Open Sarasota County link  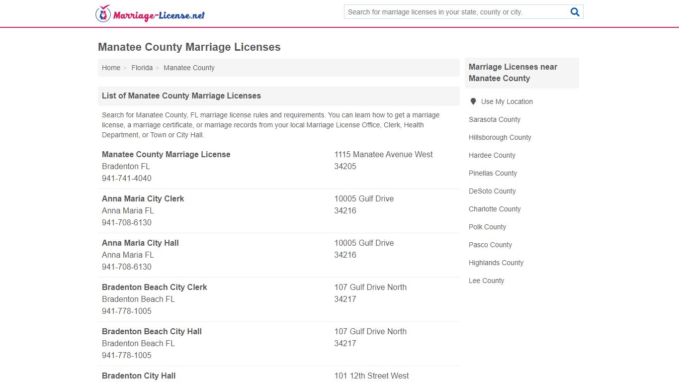coord(495,119)
